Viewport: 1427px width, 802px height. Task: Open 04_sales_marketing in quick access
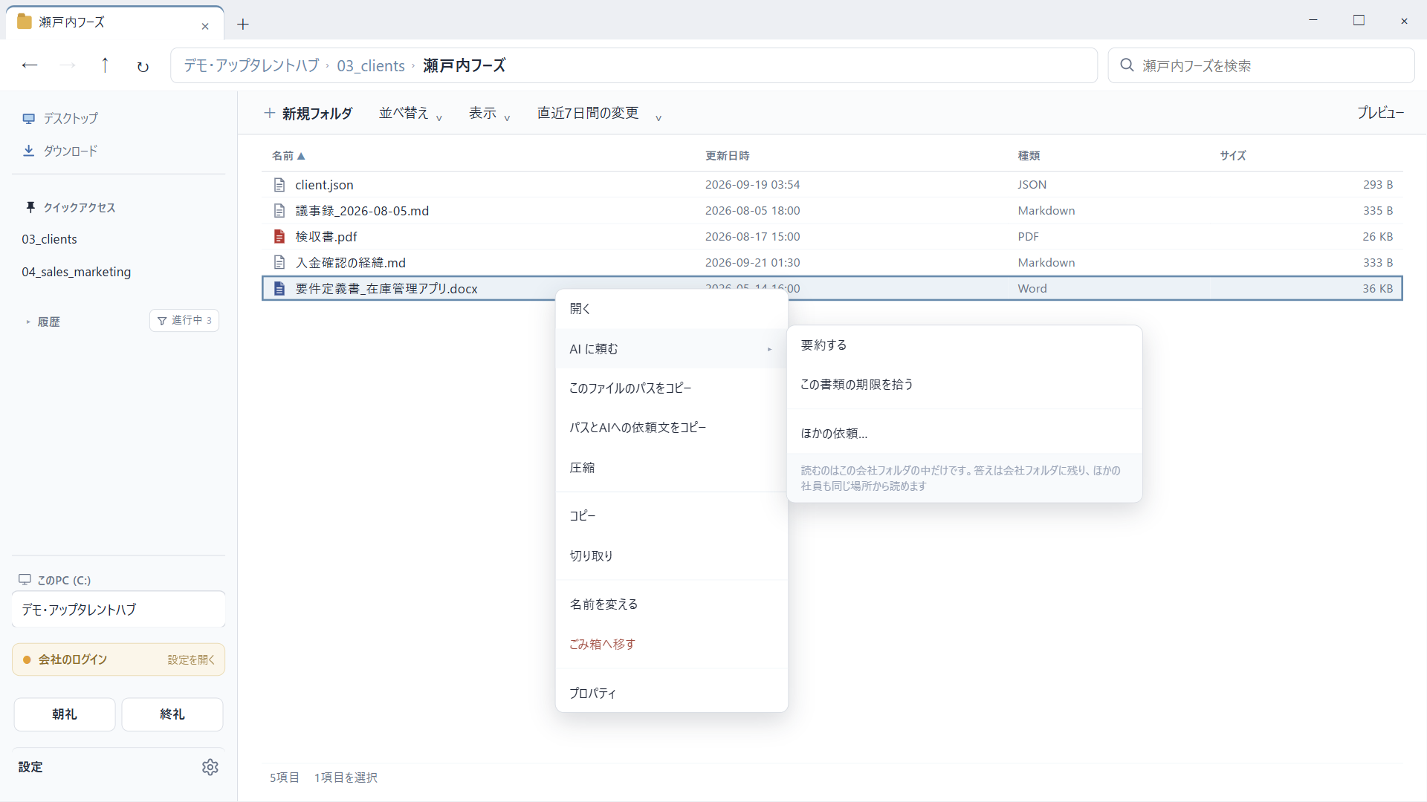[77, 272]
